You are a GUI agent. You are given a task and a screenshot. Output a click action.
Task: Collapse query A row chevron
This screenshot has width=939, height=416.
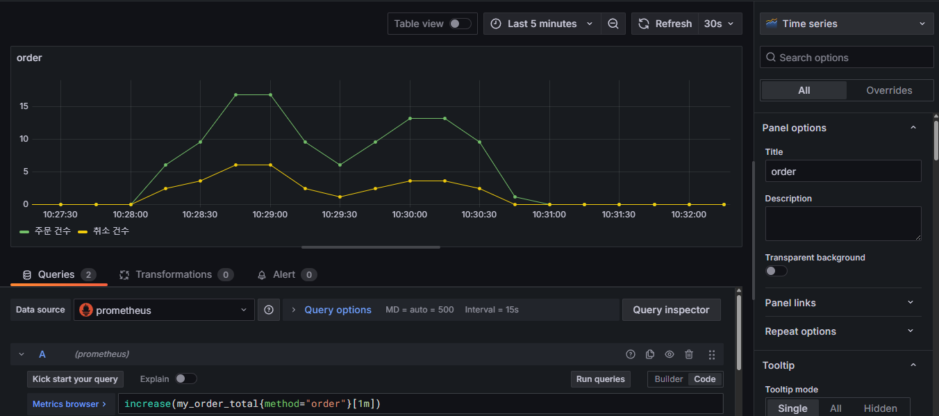coord(22,354)
